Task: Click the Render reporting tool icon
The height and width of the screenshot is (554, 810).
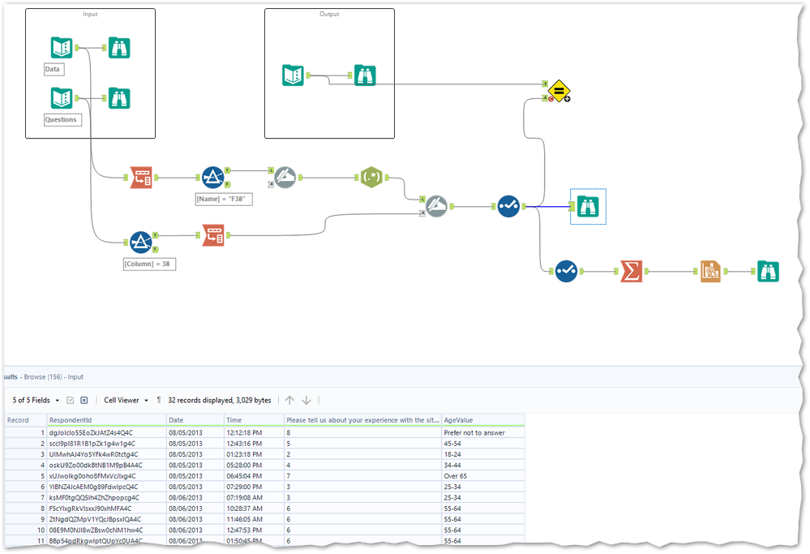Action: (709, 271)
